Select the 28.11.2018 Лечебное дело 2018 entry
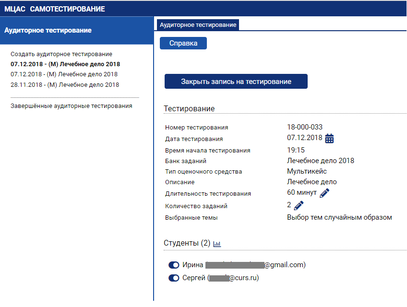 (65, 85)
